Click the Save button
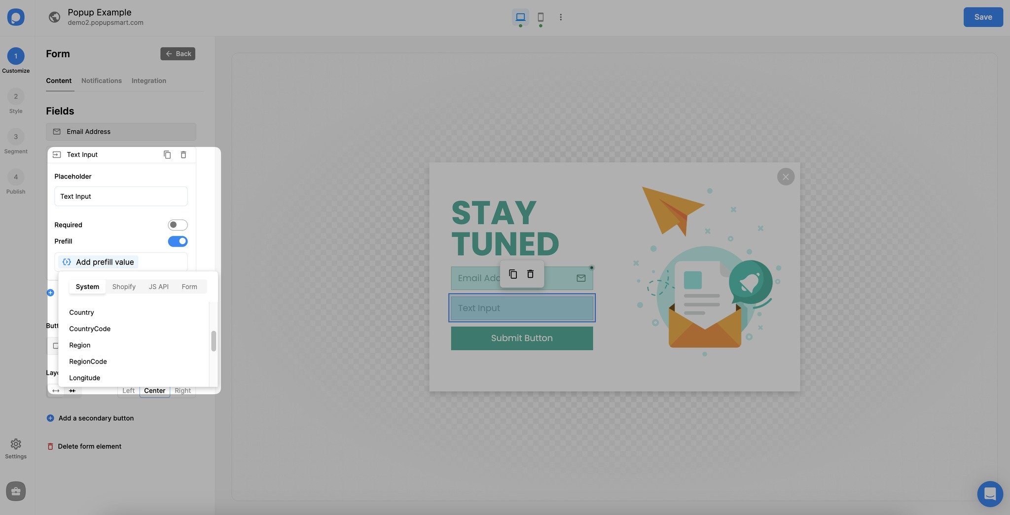The height and width of the screenshot is (515, 1010). [983, 17]
